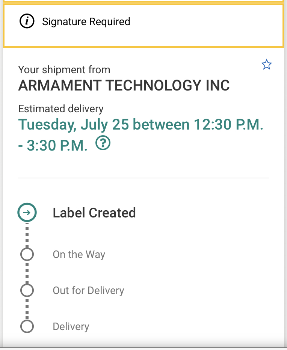The width and height of the screenshot is (287, 350).
Task: Click the Label Created arrow status icon
Action: click(27, 213)
